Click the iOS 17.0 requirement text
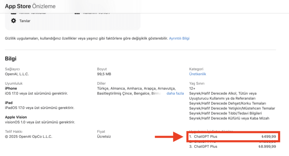Image resolution: width=289 pixels, height=156 pixels. 37,93
